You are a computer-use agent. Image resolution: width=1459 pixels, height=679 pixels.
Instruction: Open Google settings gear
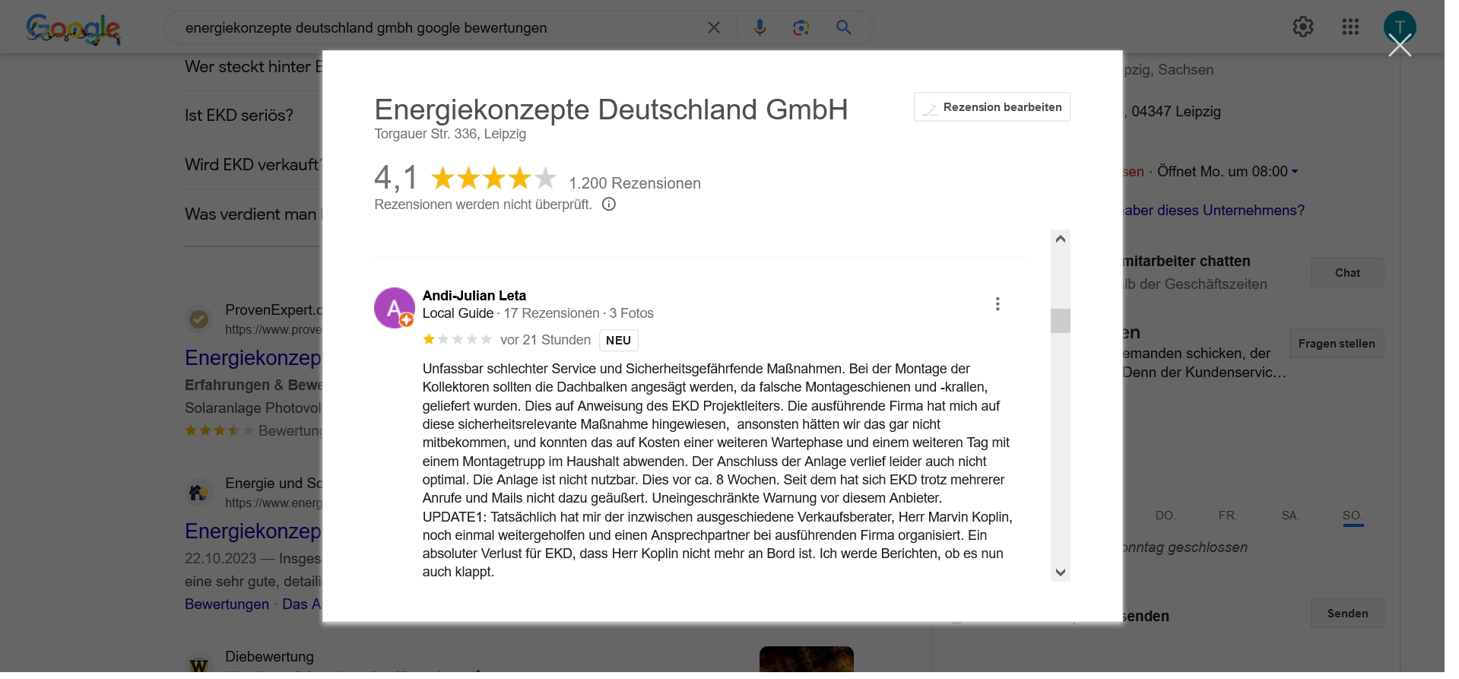pyautogui.click(x=1302, y=27)
